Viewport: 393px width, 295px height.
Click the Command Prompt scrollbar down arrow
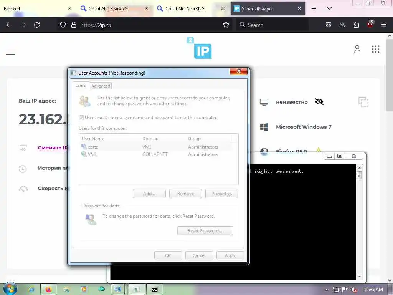click(x=359, y=277)
